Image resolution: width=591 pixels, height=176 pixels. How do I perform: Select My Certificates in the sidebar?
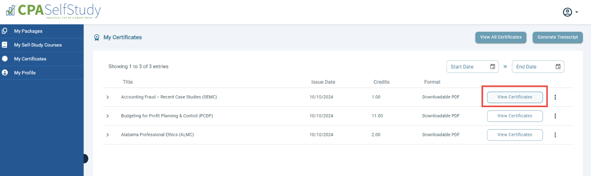42,59
